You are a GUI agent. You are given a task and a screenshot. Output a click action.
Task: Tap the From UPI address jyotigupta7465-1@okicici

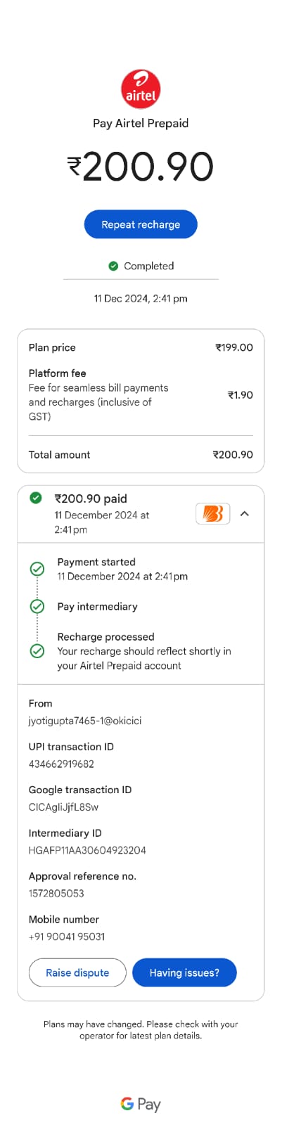85,721
